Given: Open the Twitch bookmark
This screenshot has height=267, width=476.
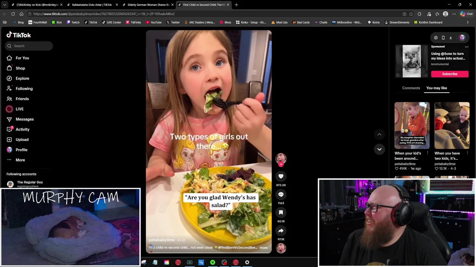Looking at the screenshot, I should [x=73, y=22].
